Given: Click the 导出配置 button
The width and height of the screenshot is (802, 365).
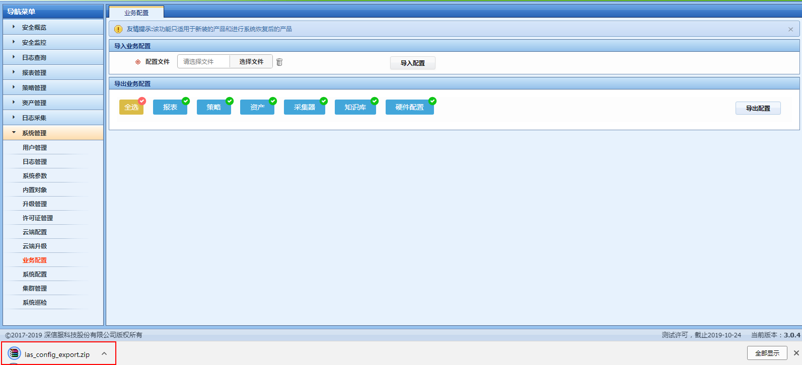Looking at the screenshot, I should click(758, 108).
